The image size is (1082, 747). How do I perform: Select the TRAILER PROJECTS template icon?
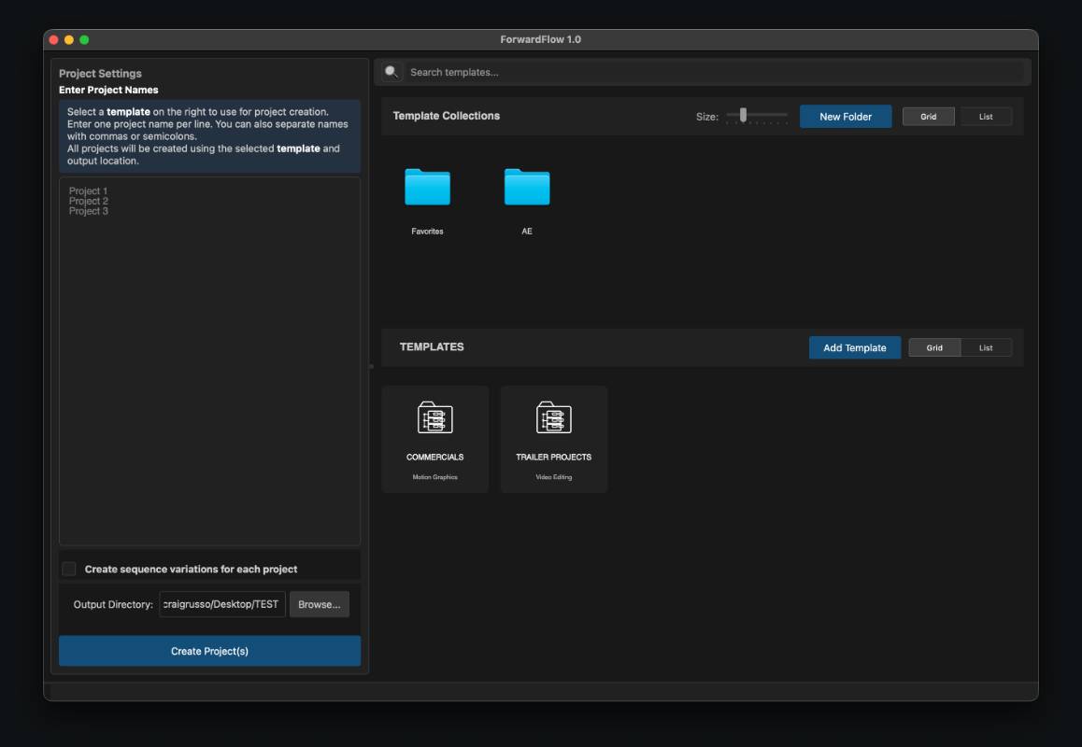point(553,417)
